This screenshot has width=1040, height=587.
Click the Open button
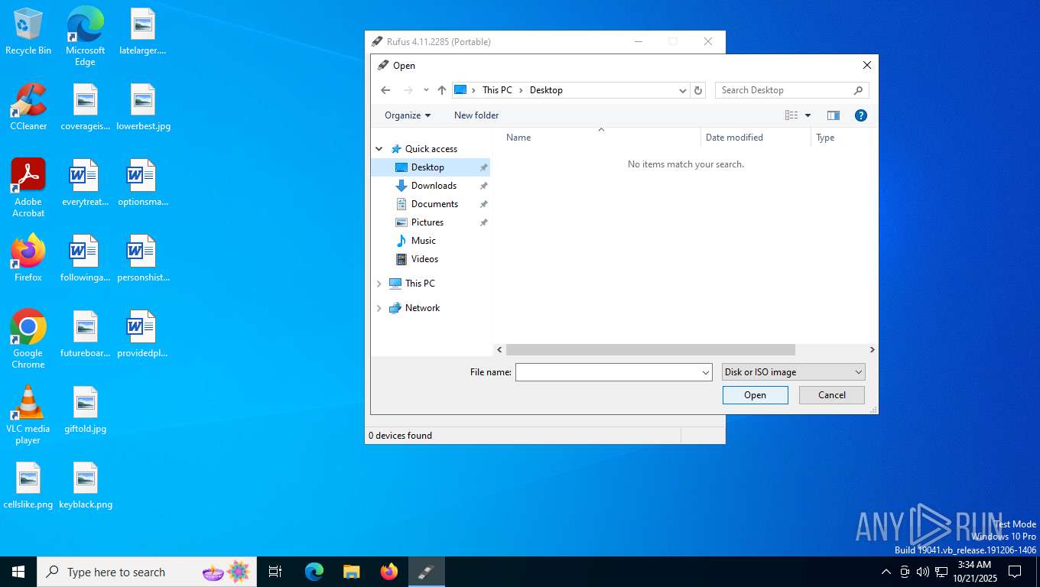pos(755,395)
